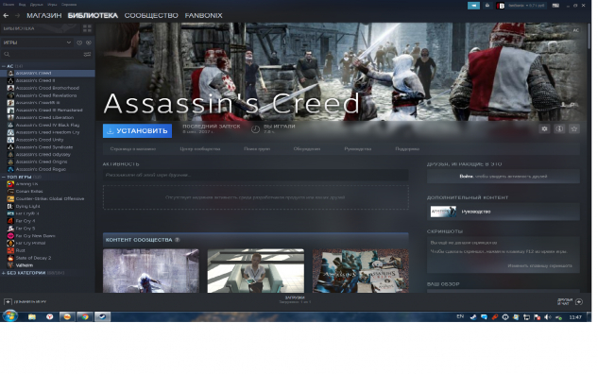This screenshot has height=374, width=598.
Task: Open game settings gear icon
Action: pyautogui.click(x=544, y=128)
